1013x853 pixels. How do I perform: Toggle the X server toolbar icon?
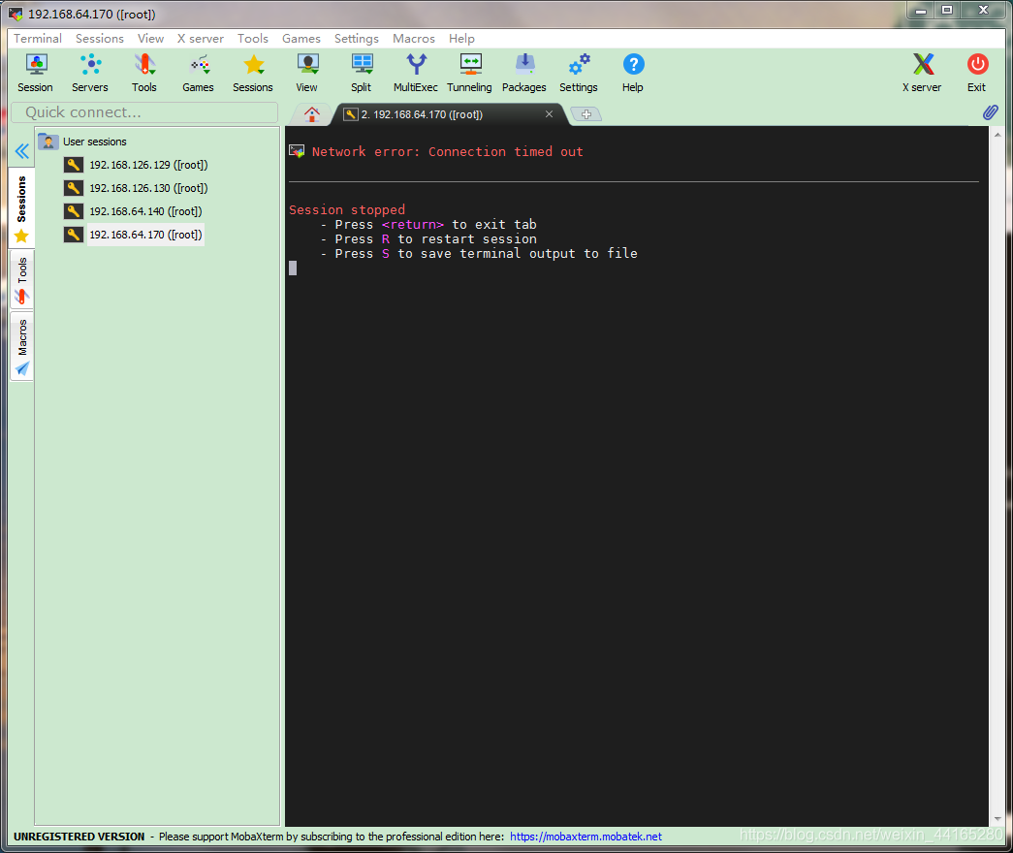coord(922,73)
